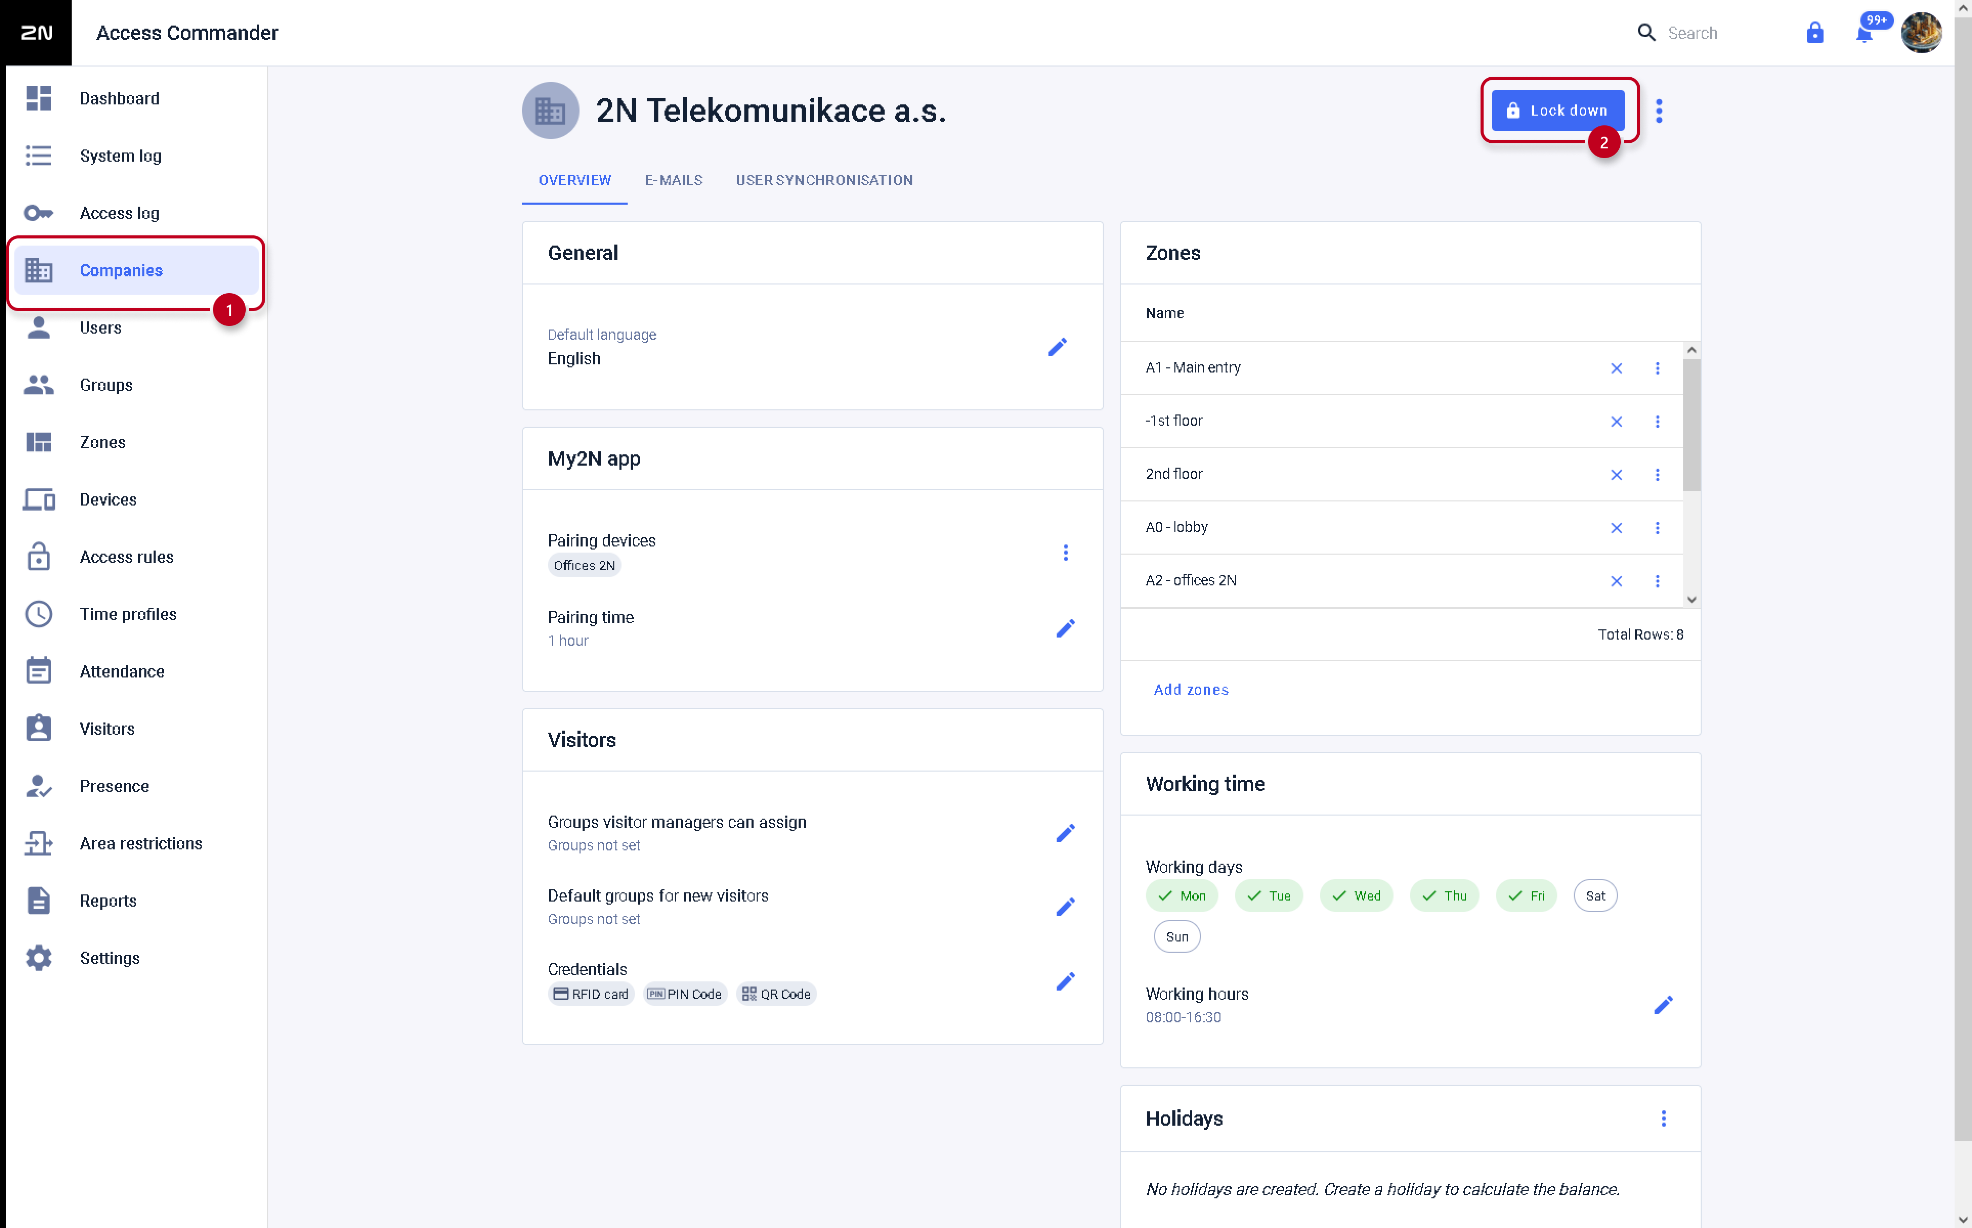Click the Access log key icon
1972x1228 pixels.
click(38, 213)
